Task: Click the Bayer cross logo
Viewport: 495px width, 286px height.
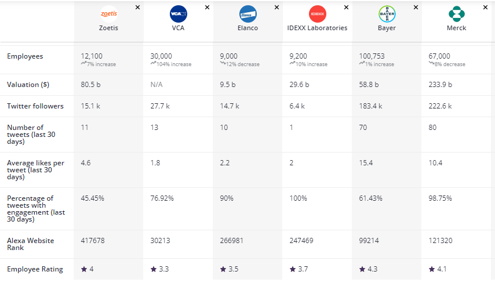Action: point(387,13)
